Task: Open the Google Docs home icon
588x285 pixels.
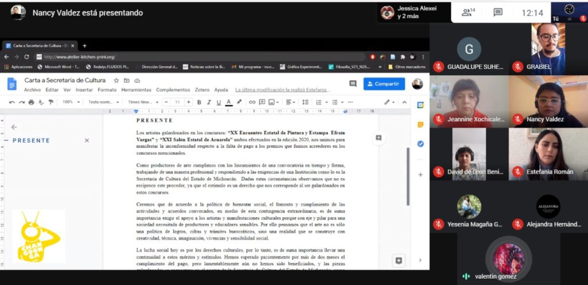Action: point(12,84)
